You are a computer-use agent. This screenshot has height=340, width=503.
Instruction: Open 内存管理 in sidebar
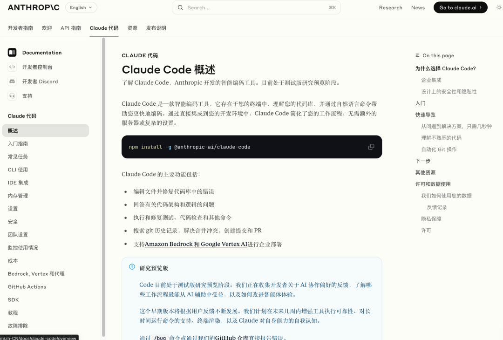click(18, 196)
